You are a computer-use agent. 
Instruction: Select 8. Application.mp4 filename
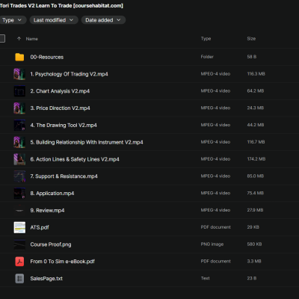click(x=52, y=194)
